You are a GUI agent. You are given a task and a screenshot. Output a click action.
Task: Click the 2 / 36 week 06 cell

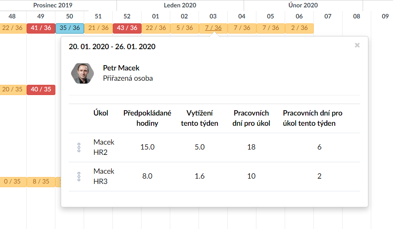click(x=299, y=28)
